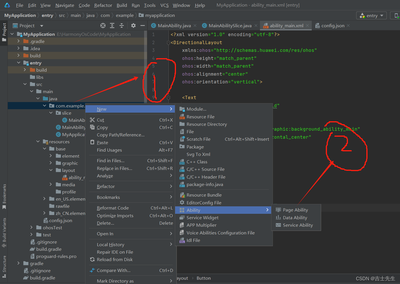Create a package-info.java file

pos(224,184)
